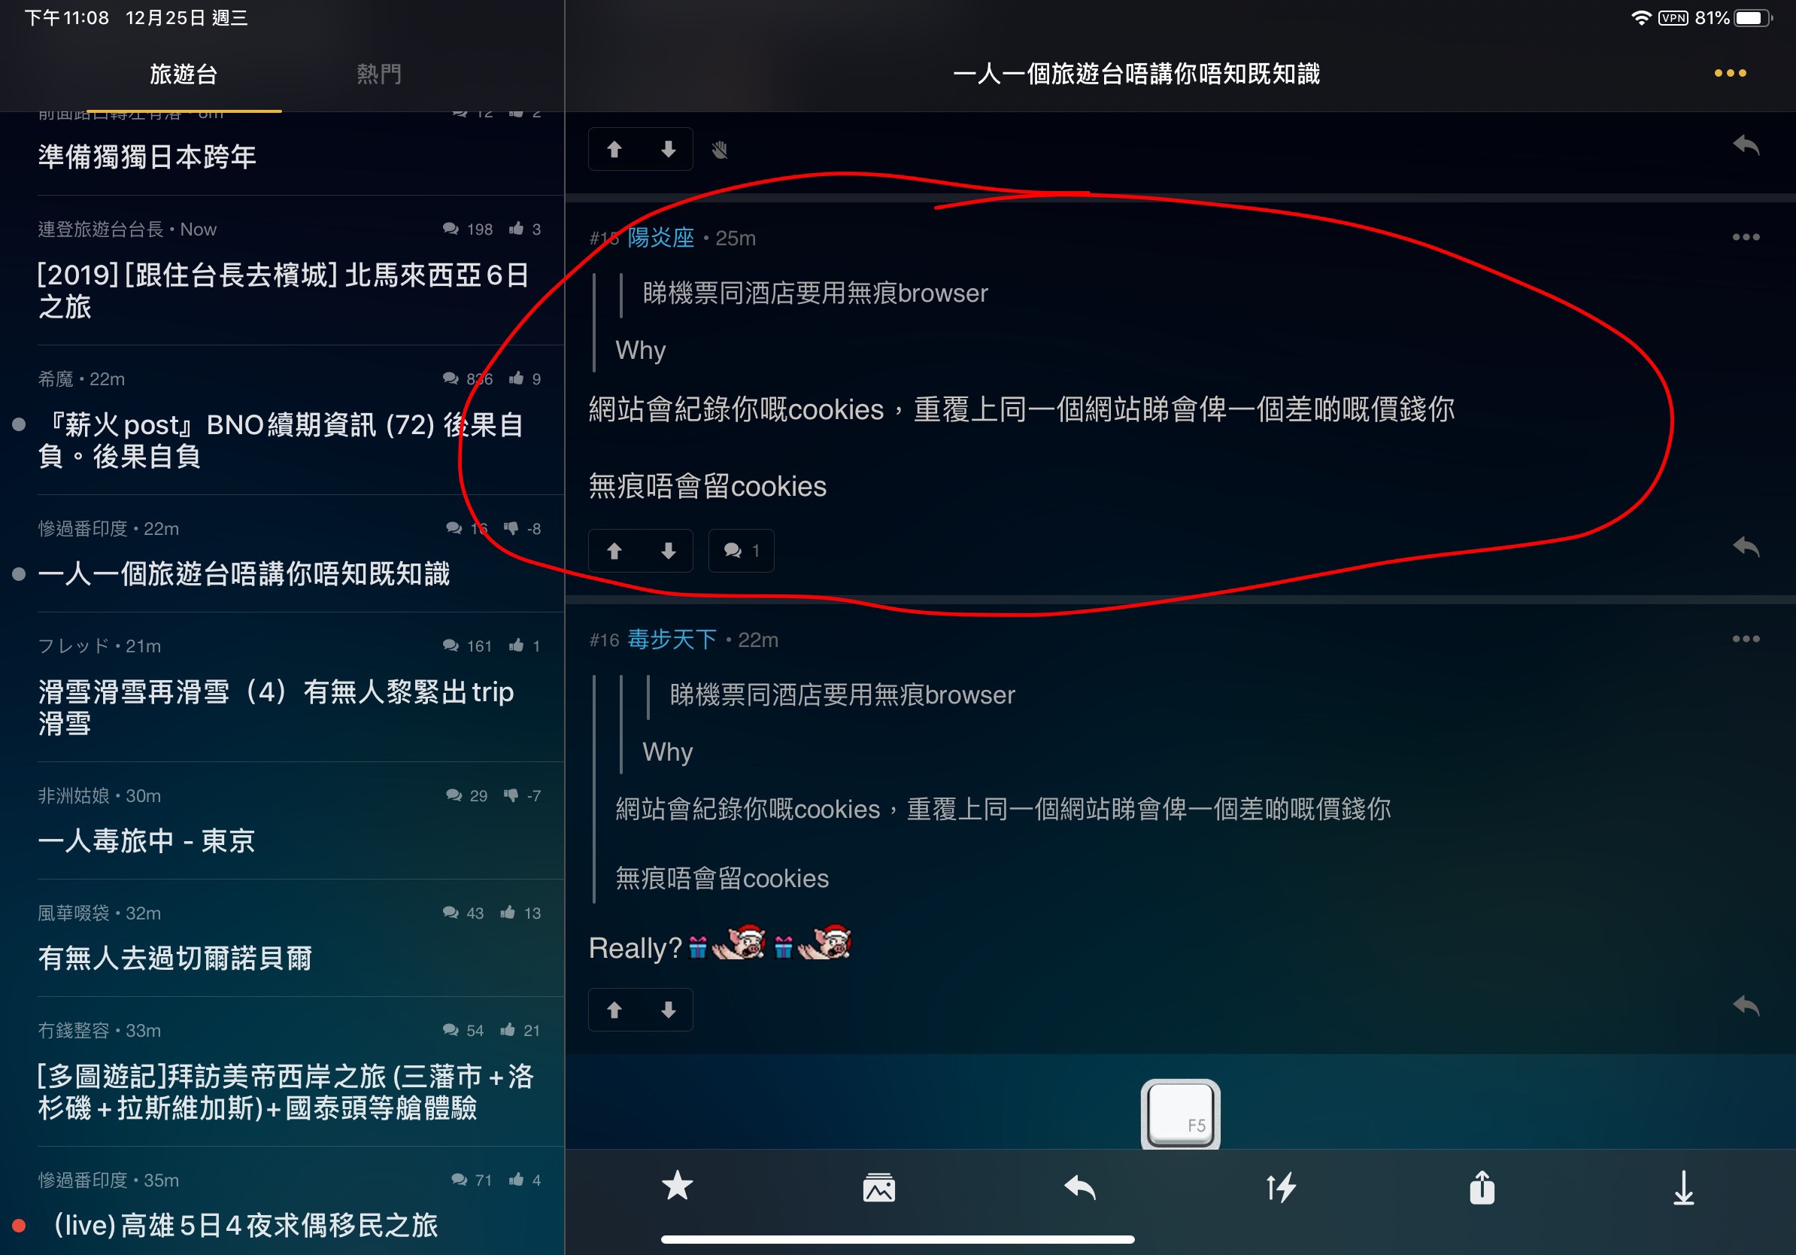
Task: Downvote post #15 about cookies
Action: coord(668,551)
